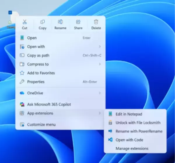Choose Open from the context menu
Screen dimensions: 175x163
pyautogui.click(x=60, y=38)
